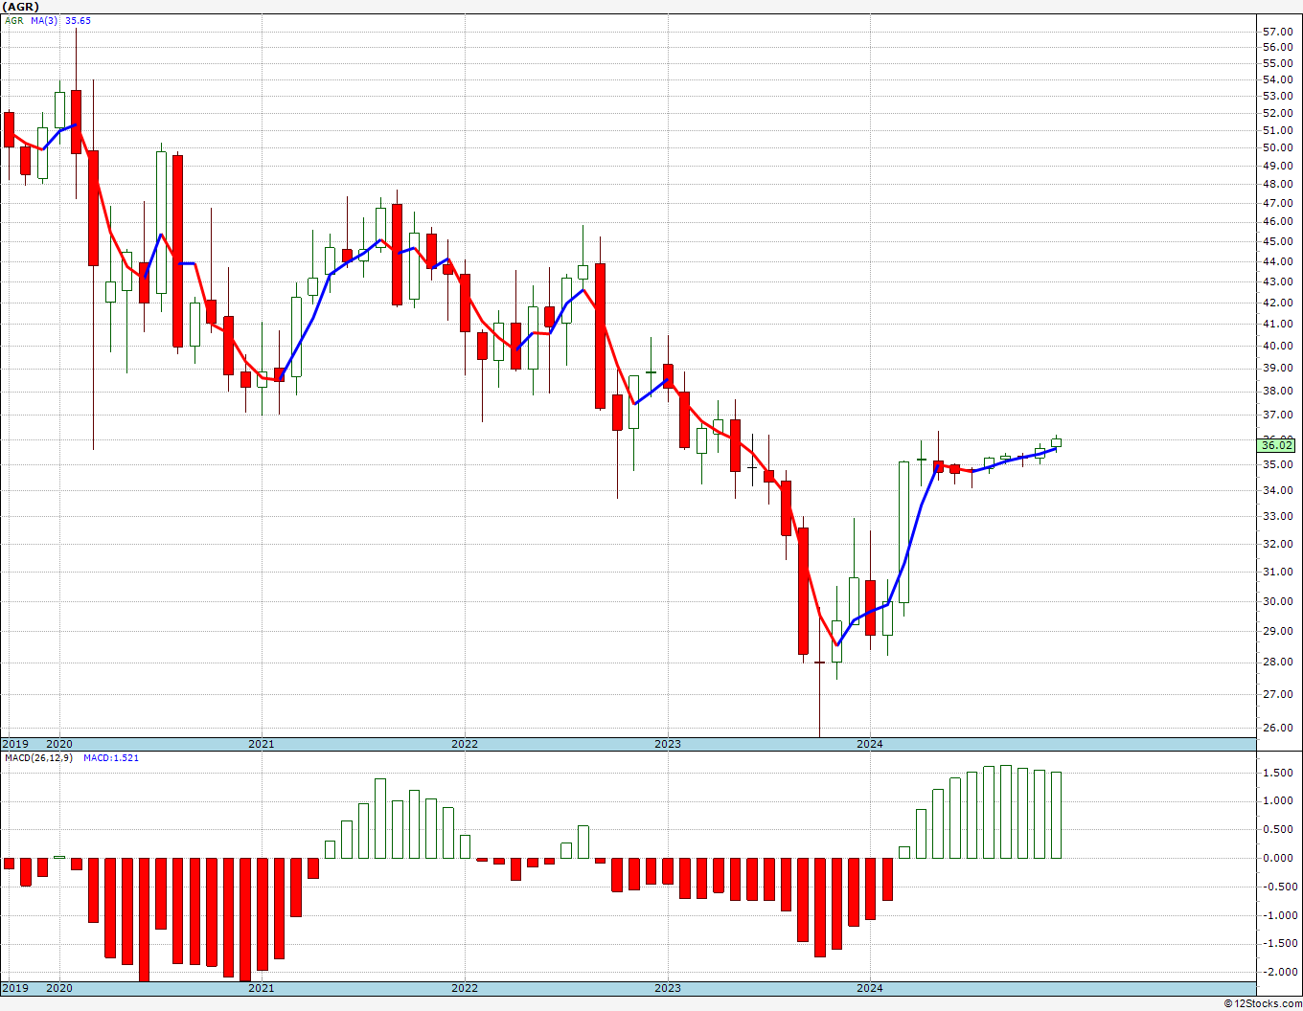Click "2023" on the MACD panel time axis
Screen dimensions: 1303x1011
coord(668,988)
